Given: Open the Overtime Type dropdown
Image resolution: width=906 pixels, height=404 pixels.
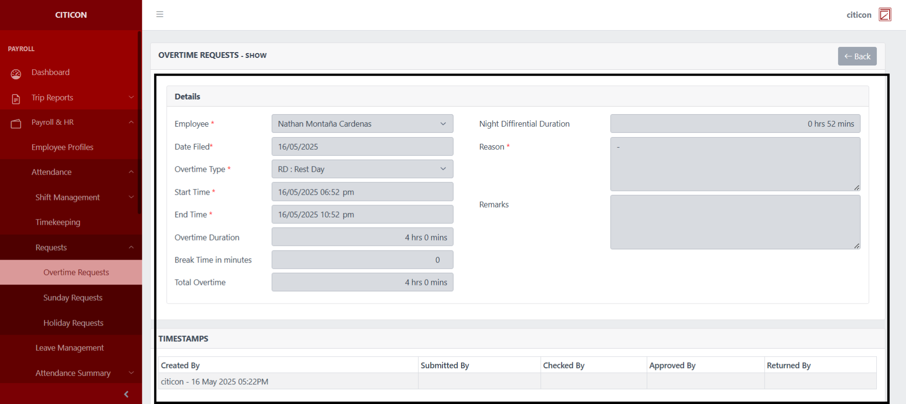Looking at the screenshot, I should pos(362,169).
